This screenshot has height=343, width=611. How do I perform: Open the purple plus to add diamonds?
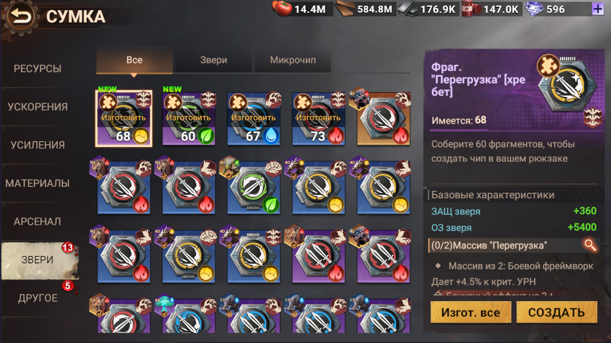tap(597, 9)
